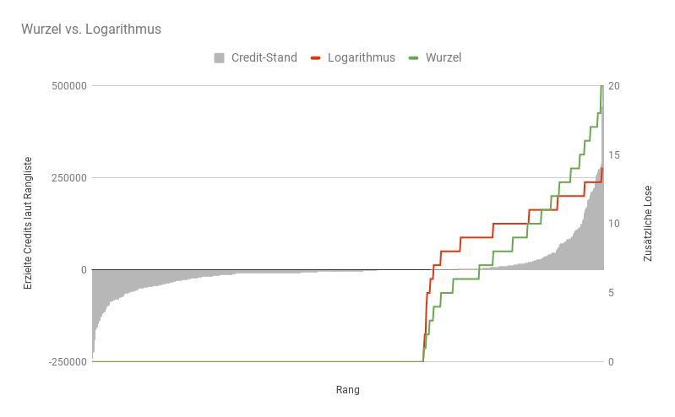The image size is (675, 417).
Task: Select the Logarithmus legend label text
Action: coord(361,58)
